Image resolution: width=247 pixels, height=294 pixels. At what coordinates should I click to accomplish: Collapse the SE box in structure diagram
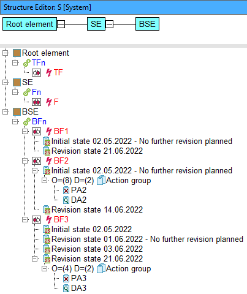(109, 24)
